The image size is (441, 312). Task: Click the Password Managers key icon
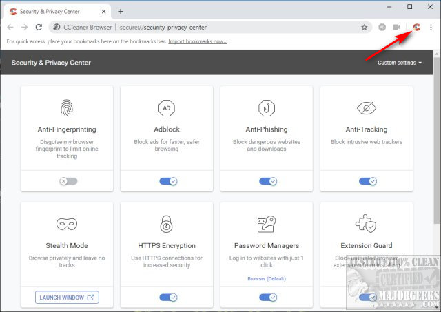(267, 224)
